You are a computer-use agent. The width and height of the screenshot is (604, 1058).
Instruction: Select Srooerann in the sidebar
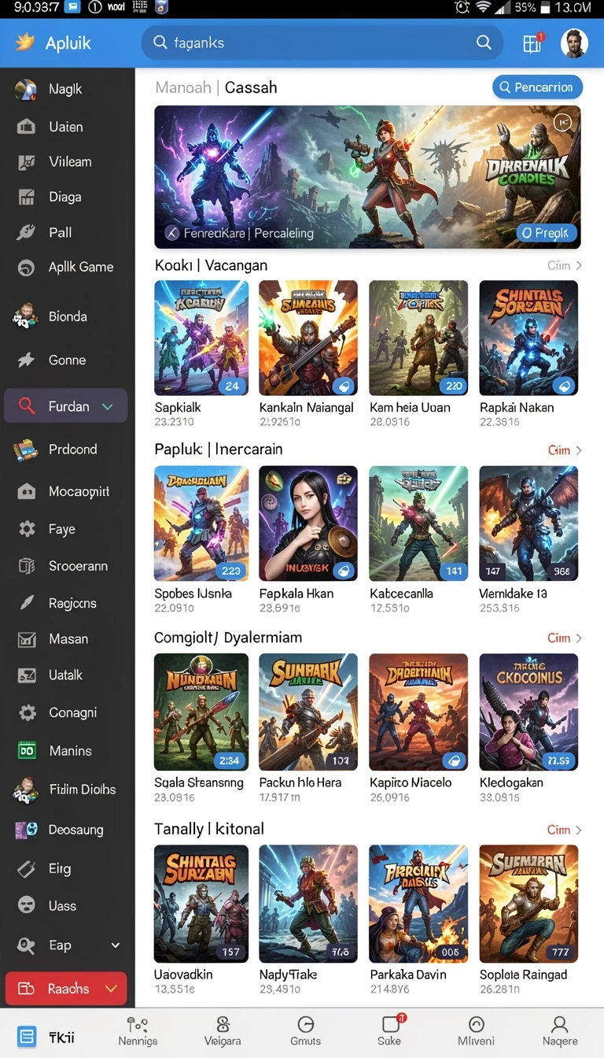click(64, 566)
